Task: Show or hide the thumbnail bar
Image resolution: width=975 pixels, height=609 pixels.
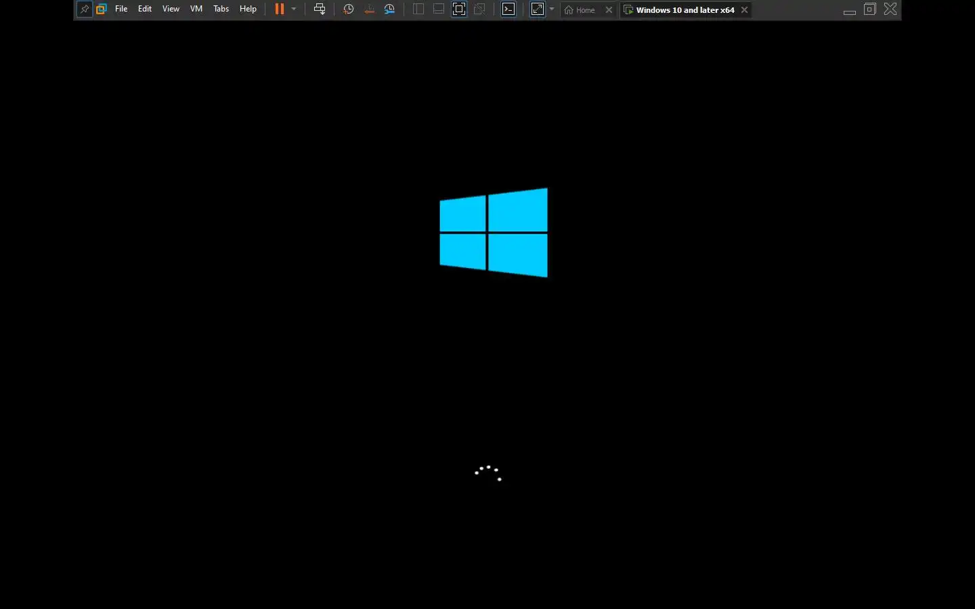Action: (x=439, y=9)
